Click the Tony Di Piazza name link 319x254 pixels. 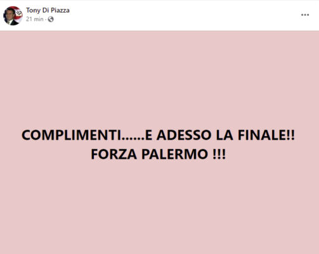(x=48, y=10)
